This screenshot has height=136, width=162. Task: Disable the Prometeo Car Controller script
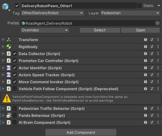pos(14,61)
